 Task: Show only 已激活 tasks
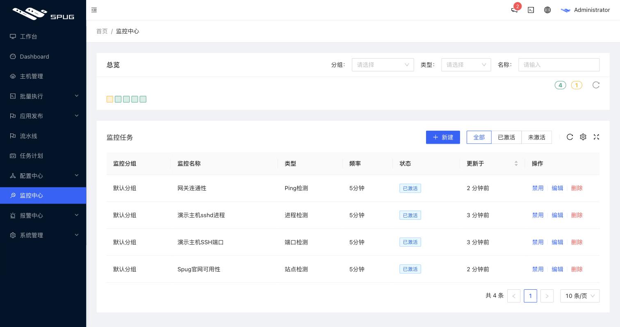point(506,137)
